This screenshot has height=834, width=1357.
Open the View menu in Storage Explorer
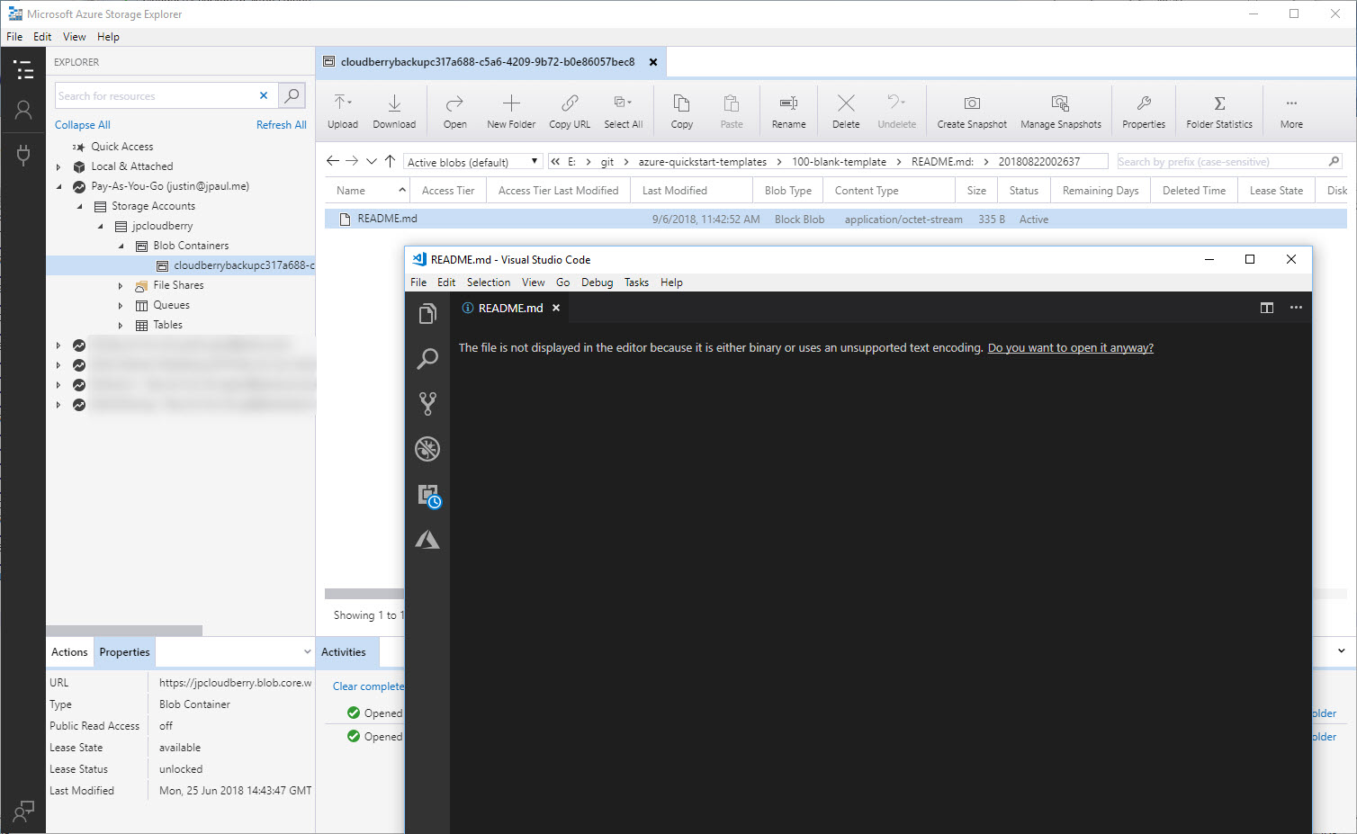point(75,37)
